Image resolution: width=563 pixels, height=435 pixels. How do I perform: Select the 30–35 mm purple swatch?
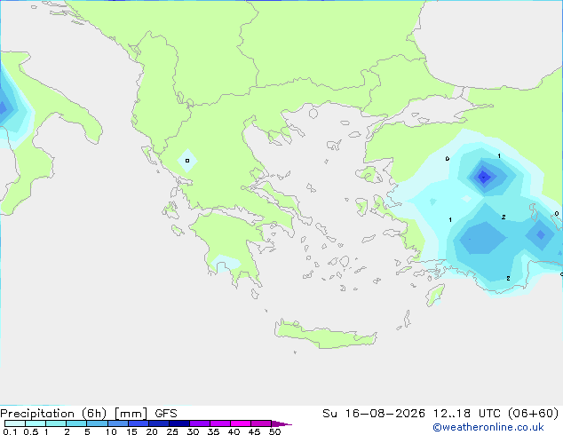tap(199, 423)
